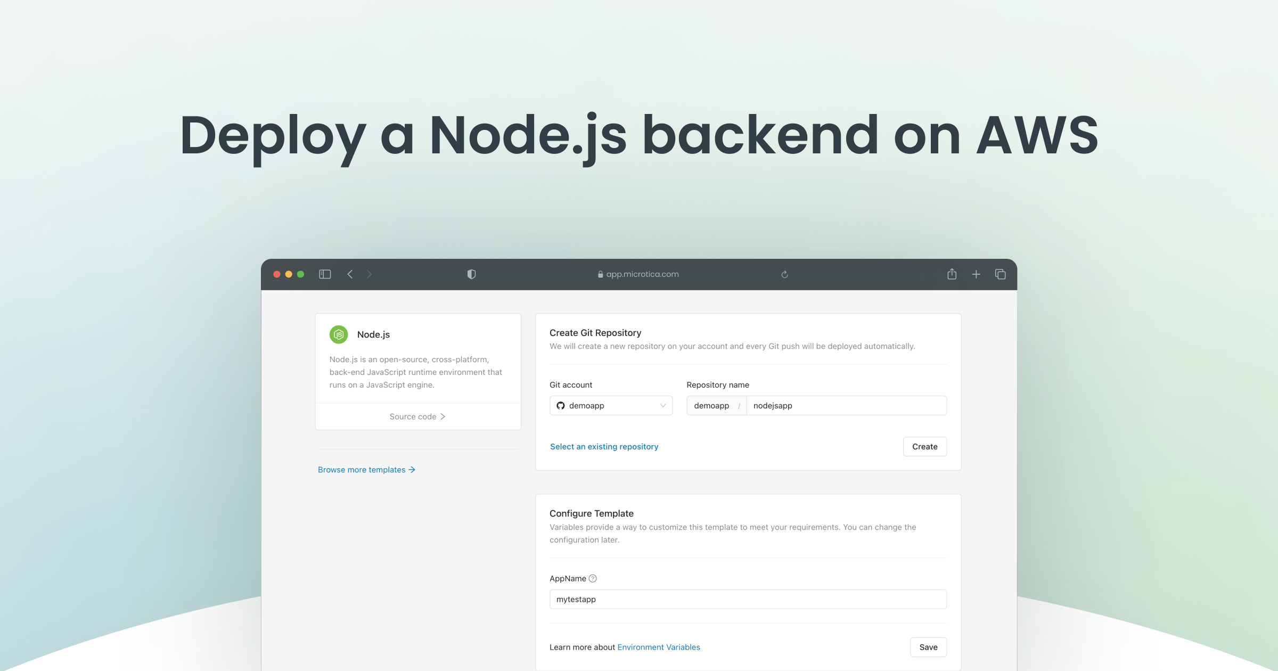
Task: Click the GitHub icon in the Git account selector
Action: 560,405
